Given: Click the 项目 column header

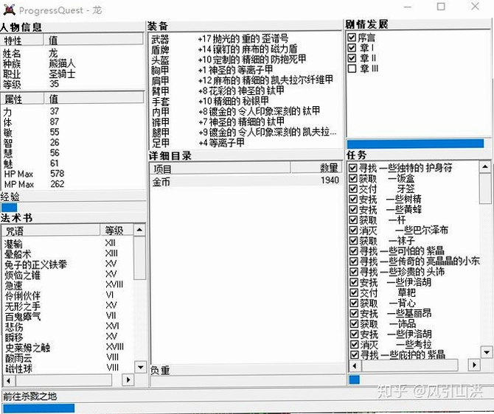Looking at the screenshot, I should 220,169.
